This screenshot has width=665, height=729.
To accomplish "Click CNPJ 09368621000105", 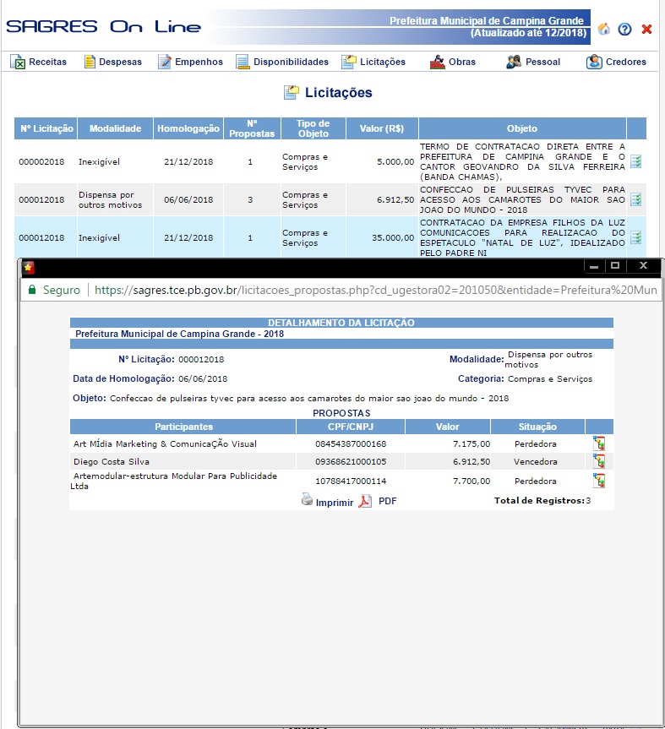I will 351,462.
